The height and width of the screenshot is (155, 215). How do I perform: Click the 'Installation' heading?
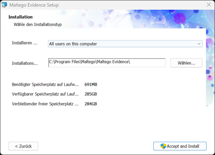pos(20,17)
